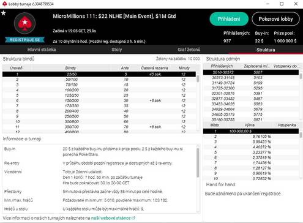Click the PokerStars spade logo
Screen dimensions: 303x223
coord(24,23)
